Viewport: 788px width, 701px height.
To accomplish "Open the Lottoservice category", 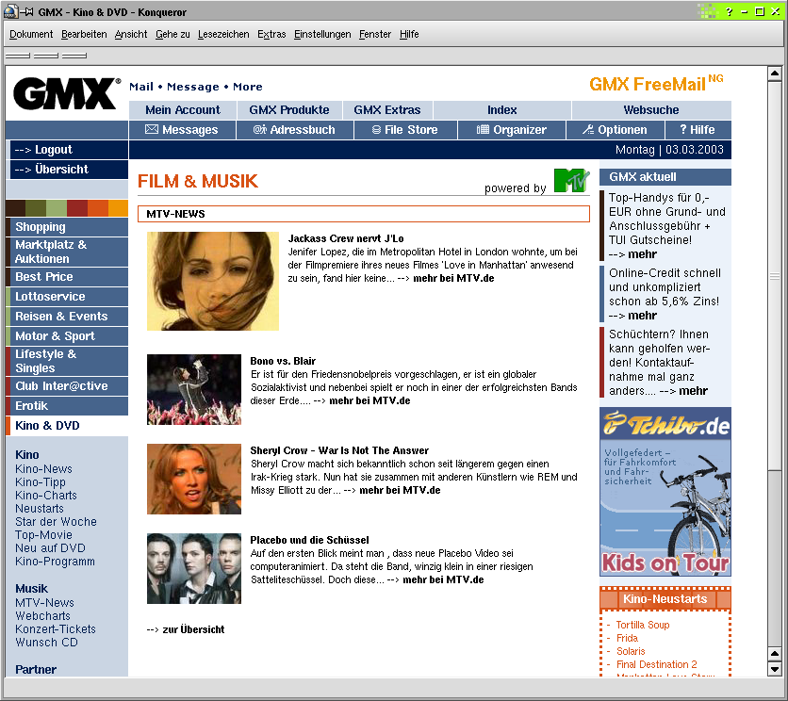I will click(x=67, y=297).
